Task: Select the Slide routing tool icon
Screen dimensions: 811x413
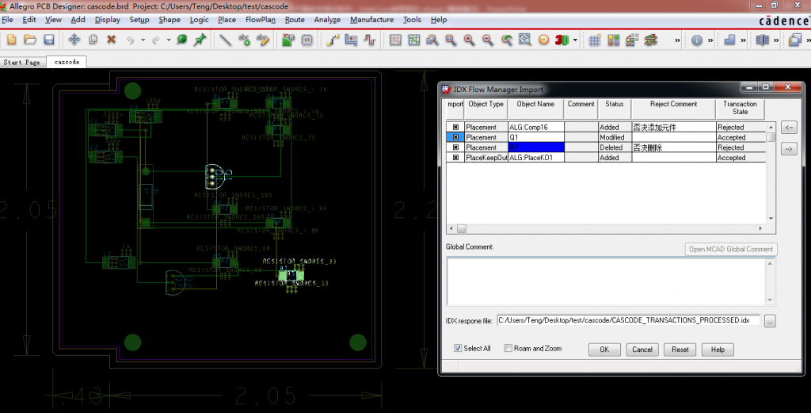Action: [351, 40]
